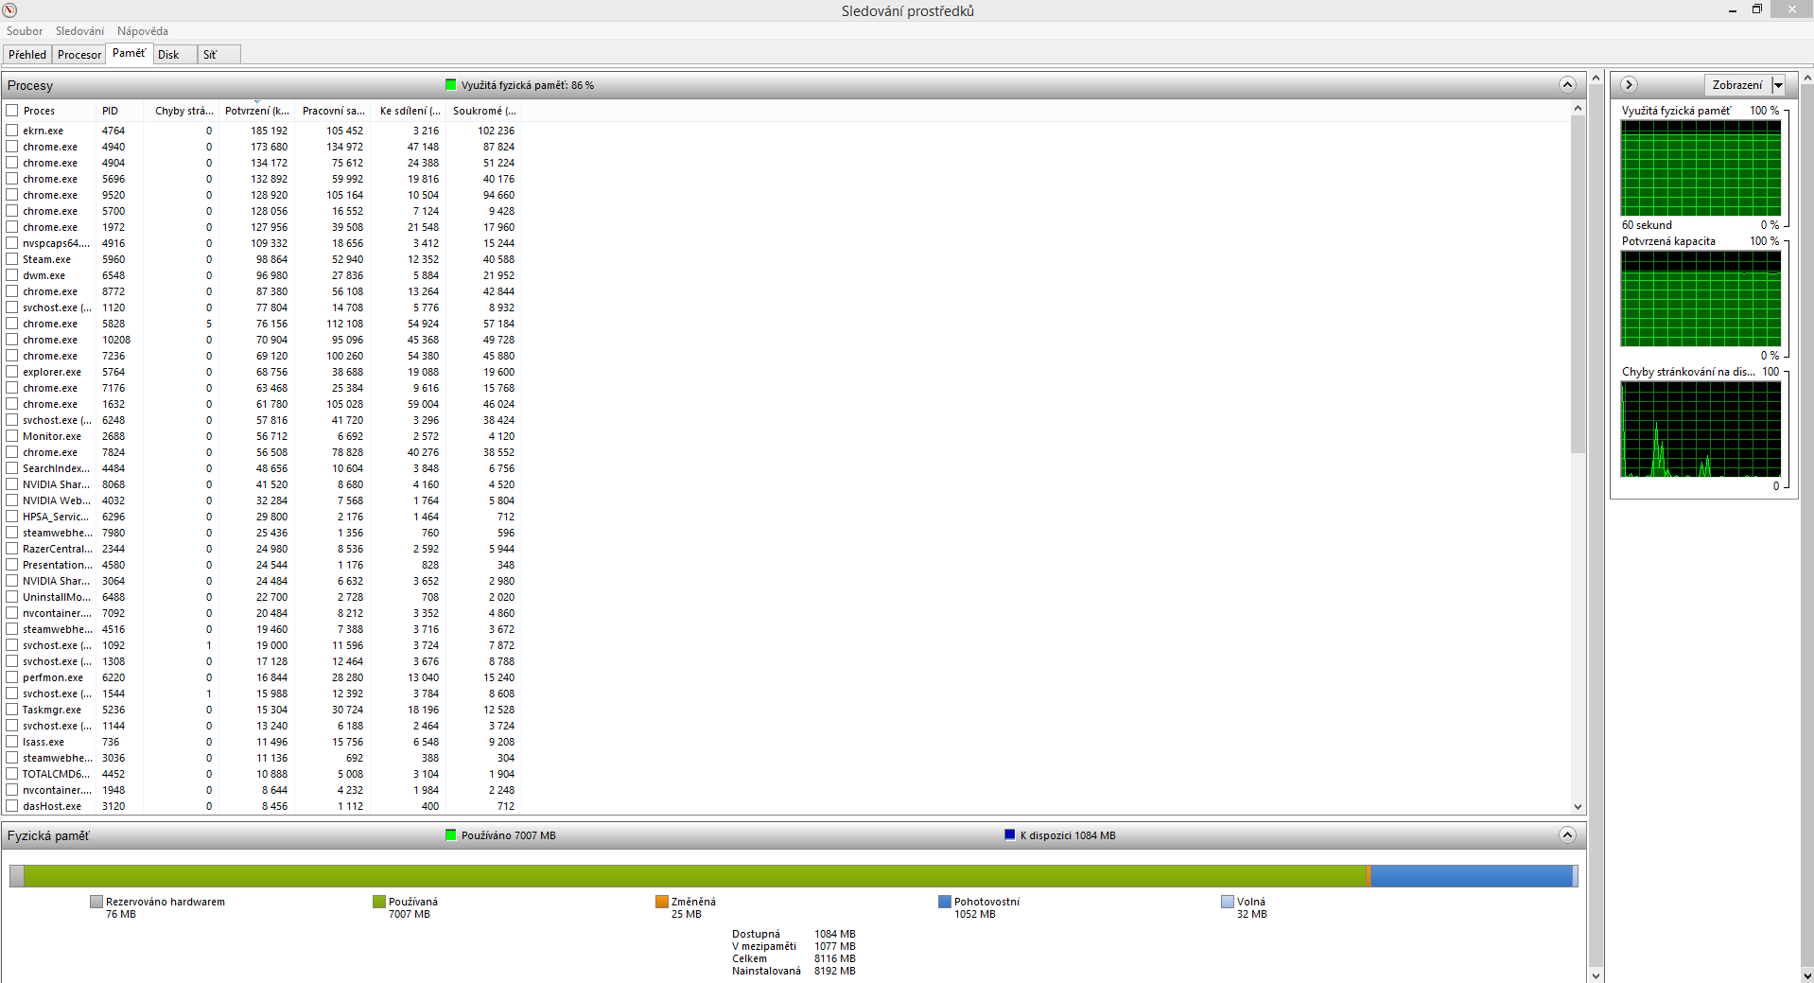Tick the checkbox for ekrn.exe
Screen dimensions: 1814x983
12,131
